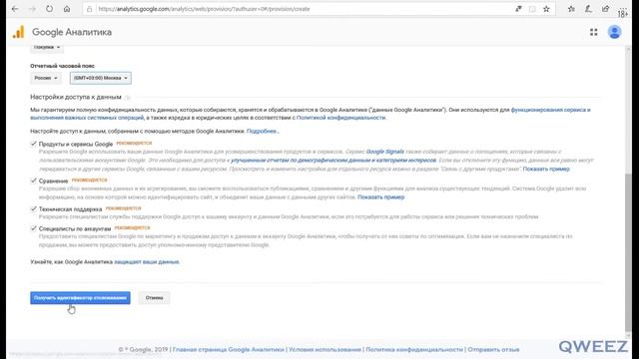639x359 pixels.
Task: Open footer link Условия использования
Action: coord(324,350)
